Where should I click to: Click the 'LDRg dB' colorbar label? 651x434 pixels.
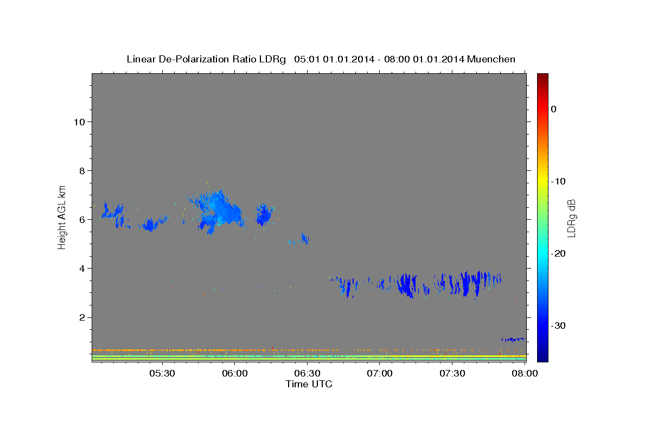click(571, 218)
